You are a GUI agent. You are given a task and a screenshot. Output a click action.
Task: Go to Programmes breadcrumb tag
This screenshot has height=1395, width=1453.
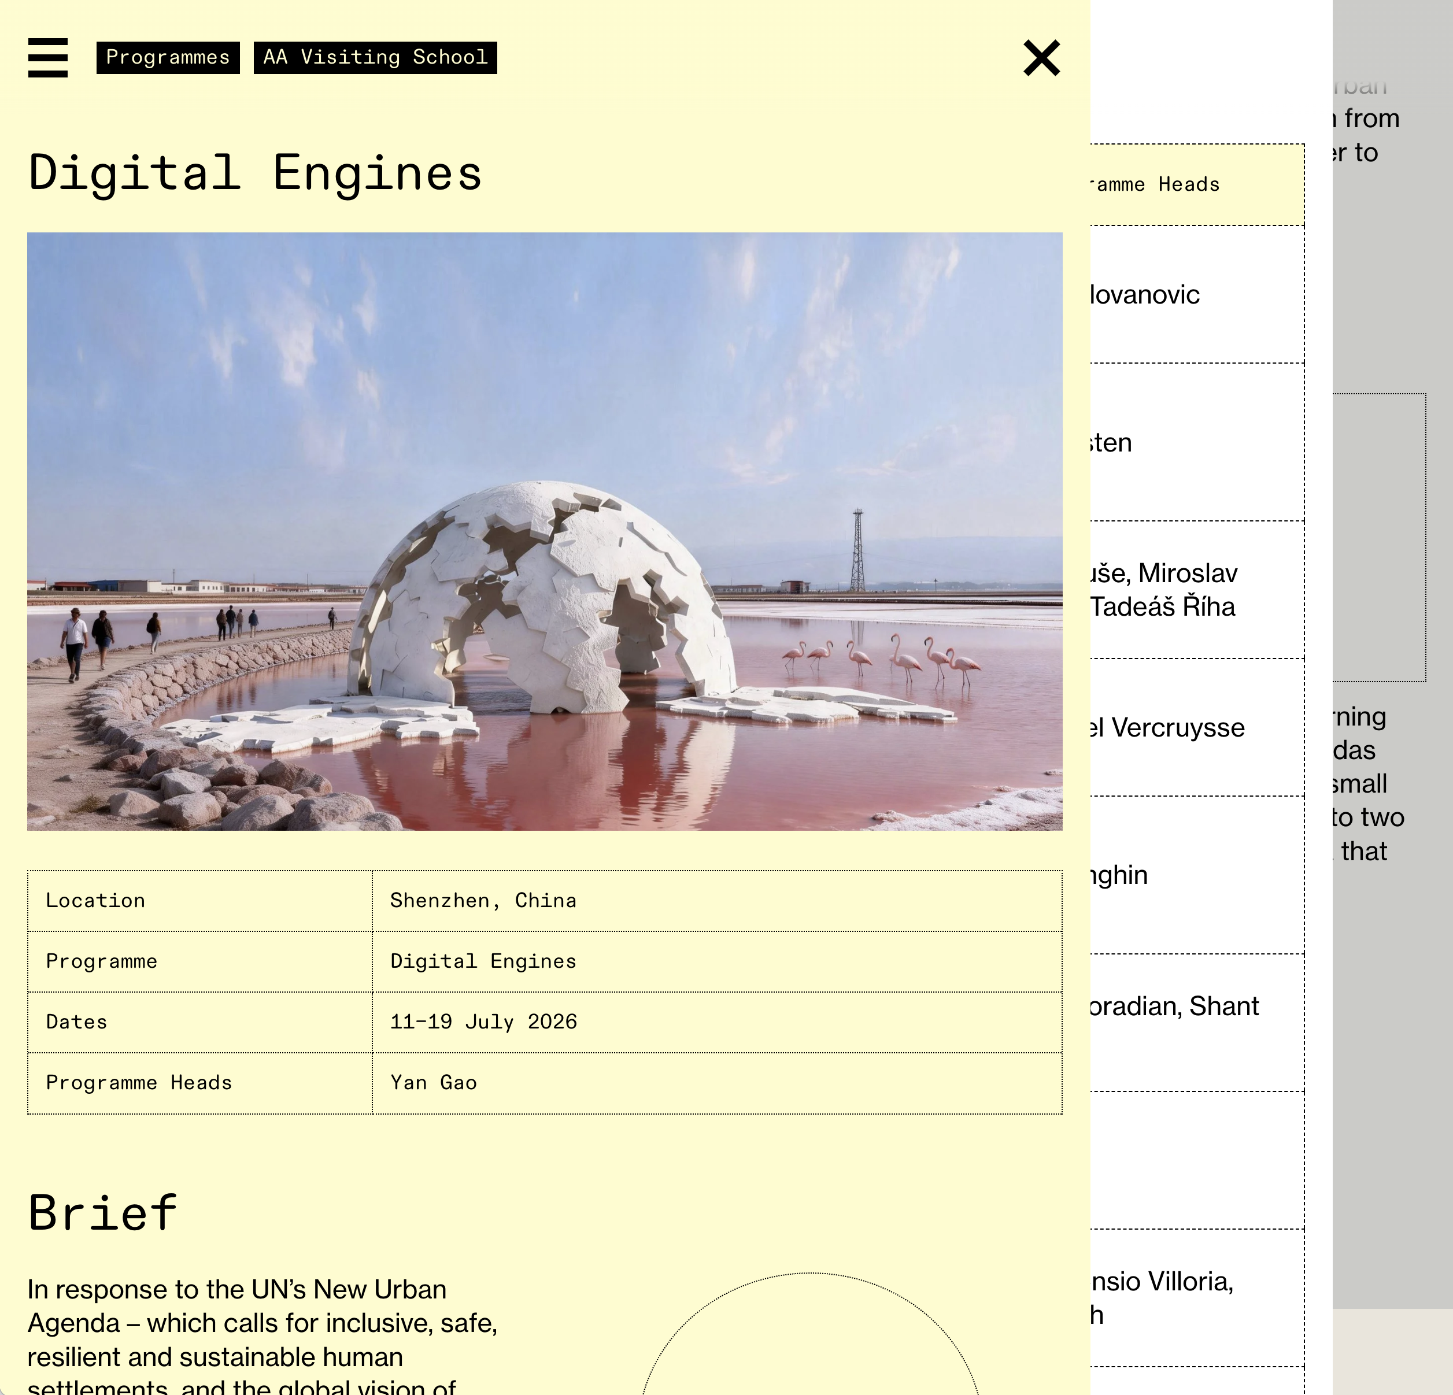168,58
